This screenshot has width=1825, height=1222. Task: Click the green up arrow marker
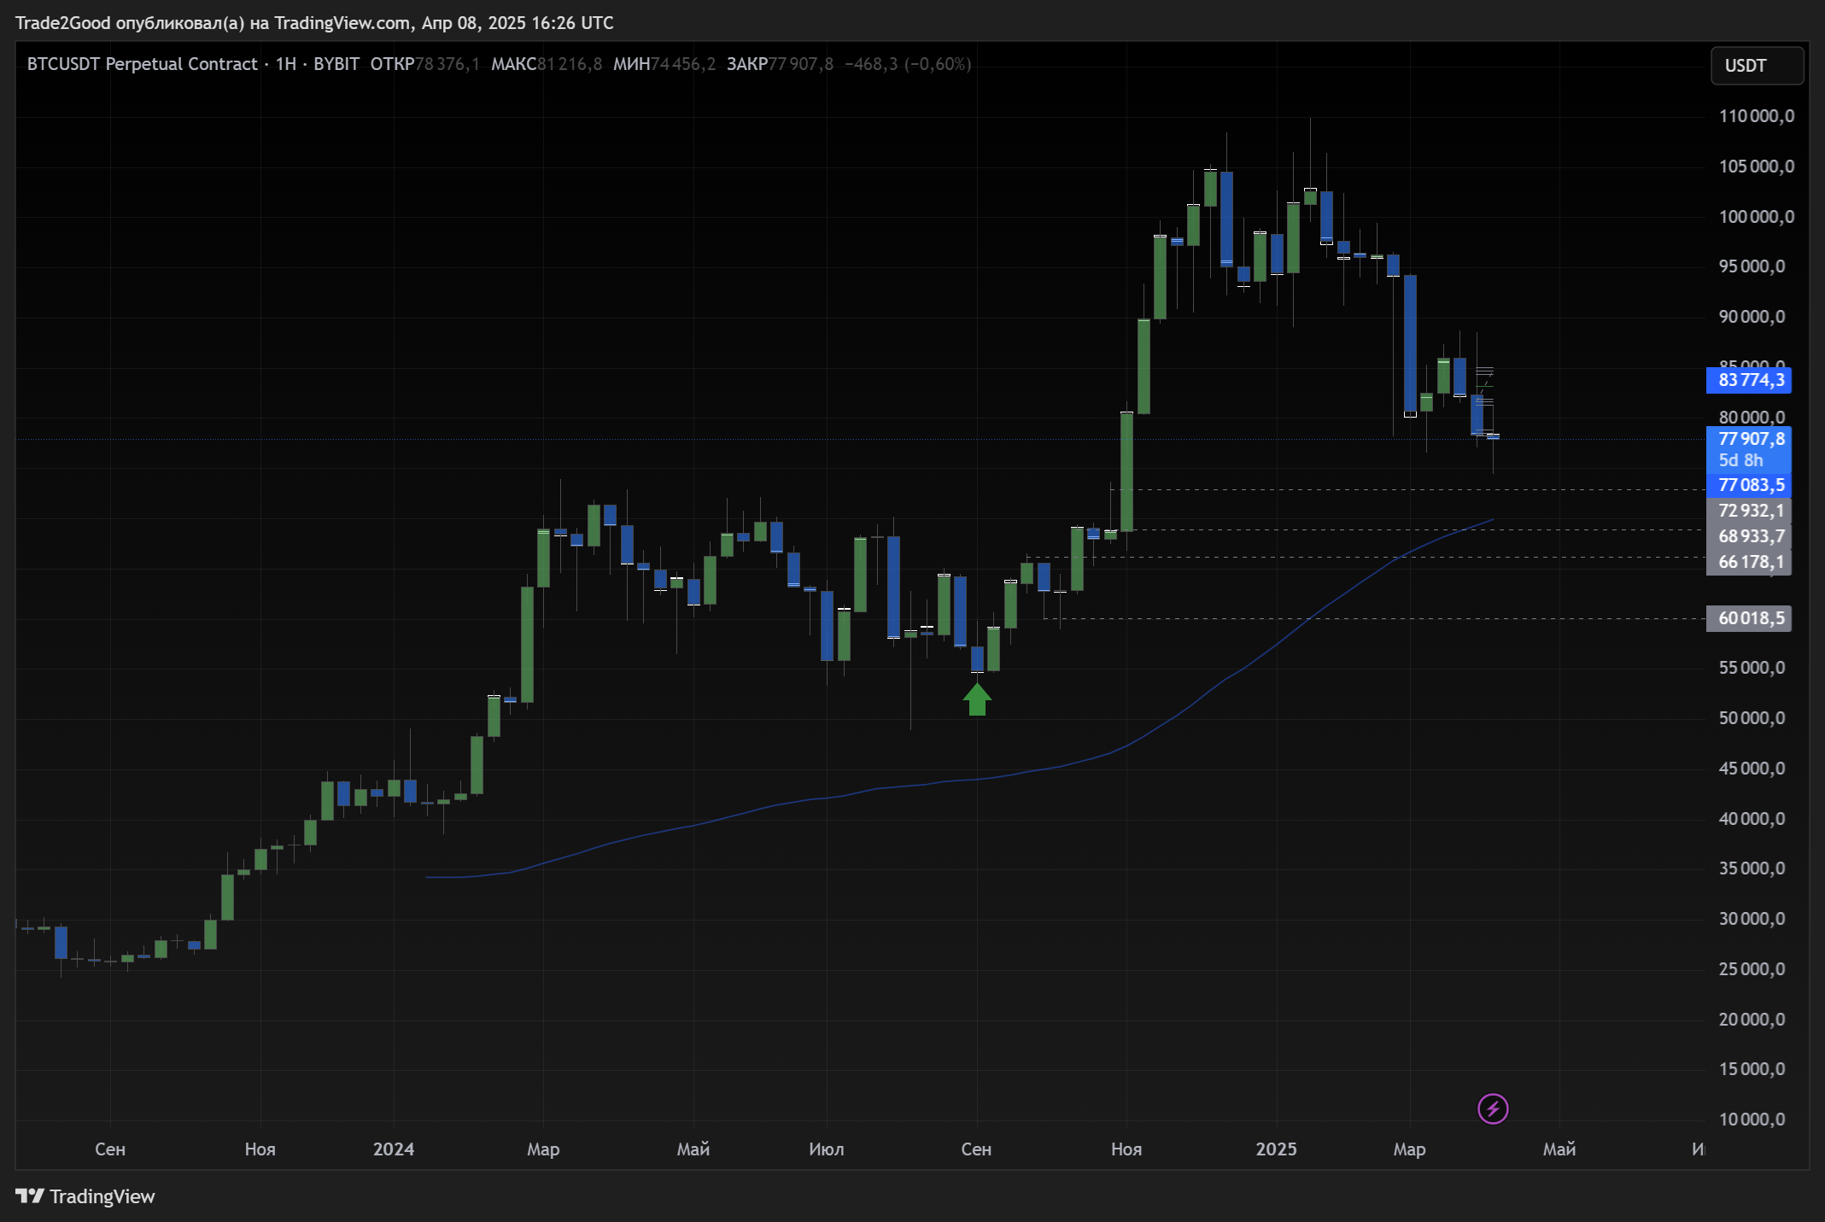(977, 699)
